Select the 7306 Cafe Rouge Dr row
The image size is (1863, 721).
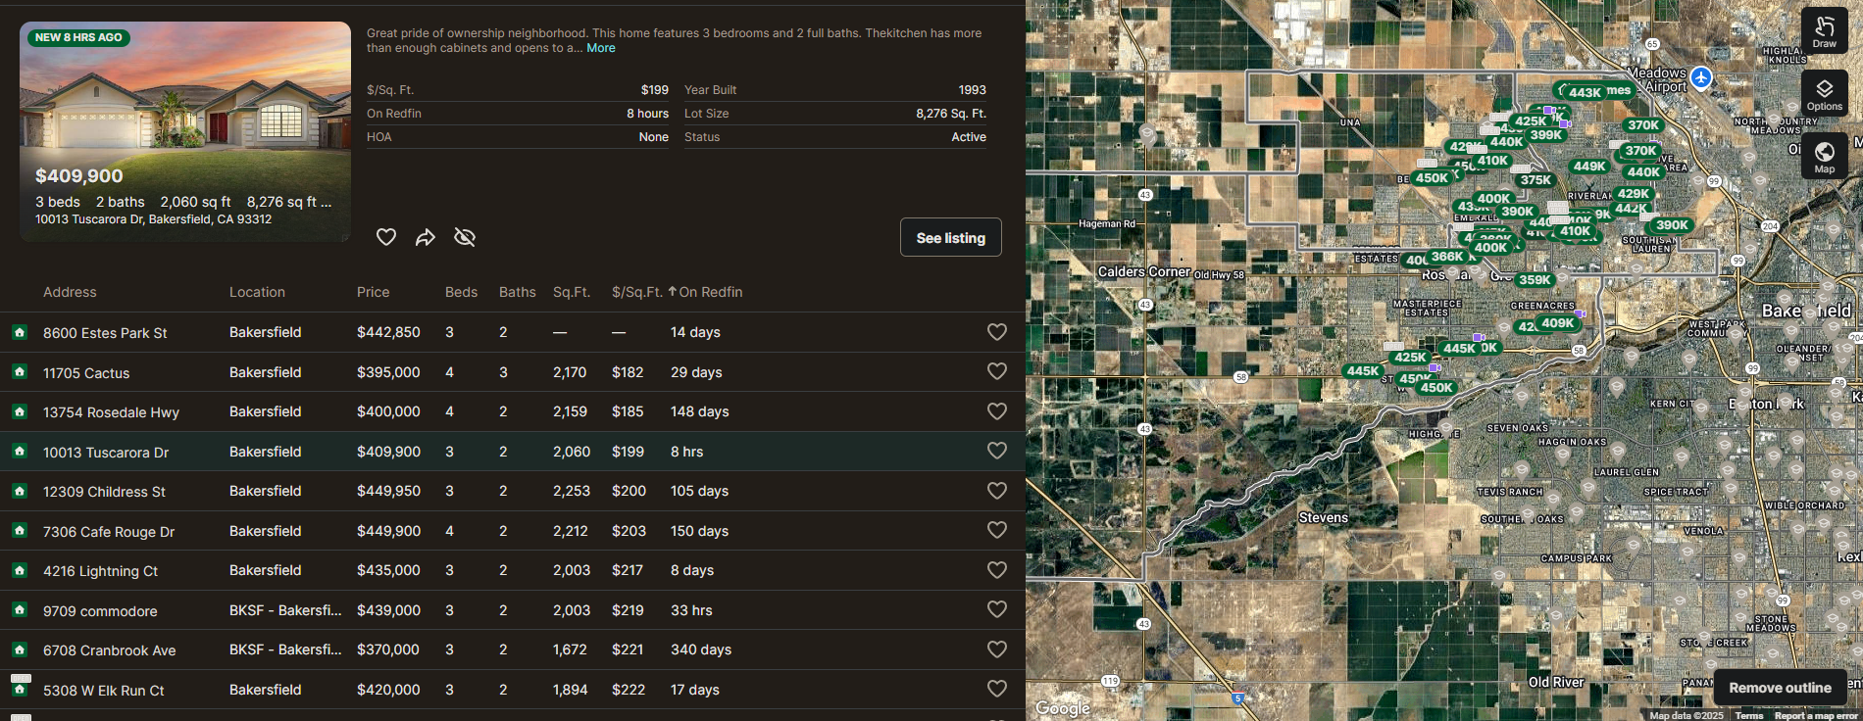tap(513, 531)
